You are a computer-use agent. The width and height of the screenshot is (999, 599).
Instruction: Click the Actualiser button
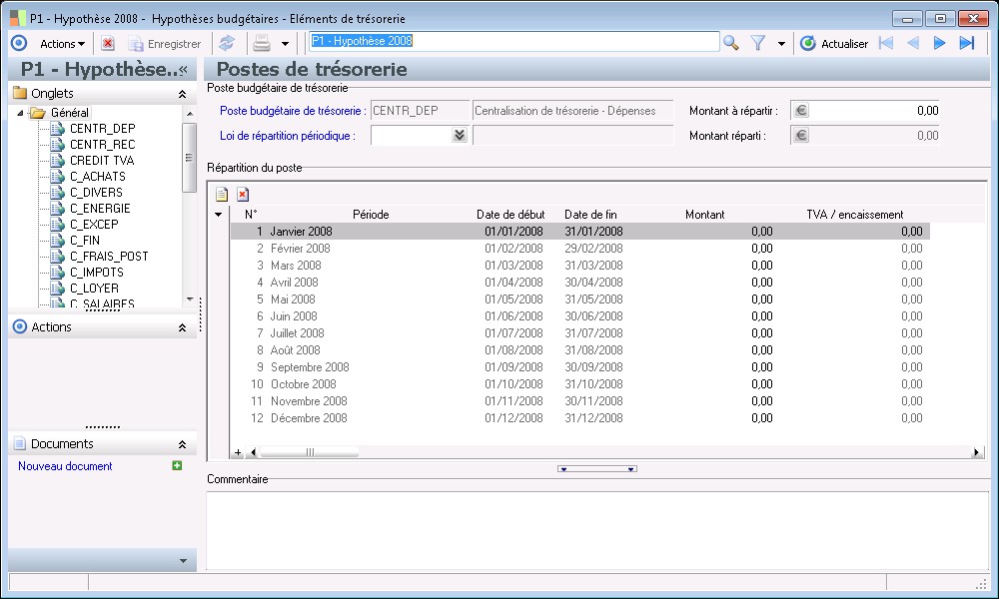[834, 43]
